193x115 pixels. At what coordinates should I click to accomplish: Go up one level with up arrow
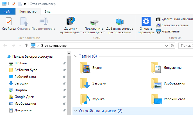pyautogui.click(x=26, y=46)
